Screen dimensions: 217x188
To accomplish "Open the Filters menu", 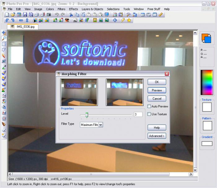I will click(x=61, y=9).
